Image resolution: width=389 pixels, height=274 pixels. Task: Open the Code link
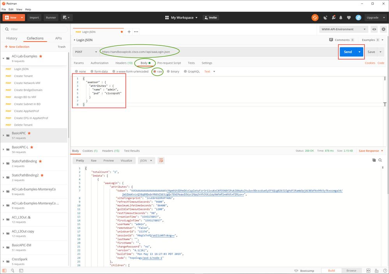(x=381, y=63)
